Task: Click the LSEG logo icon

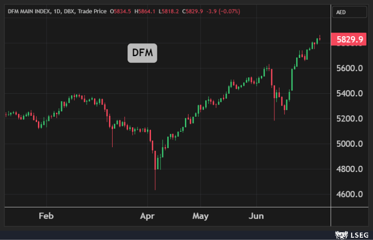Action: pyautogui.click(x=340, y=235)
